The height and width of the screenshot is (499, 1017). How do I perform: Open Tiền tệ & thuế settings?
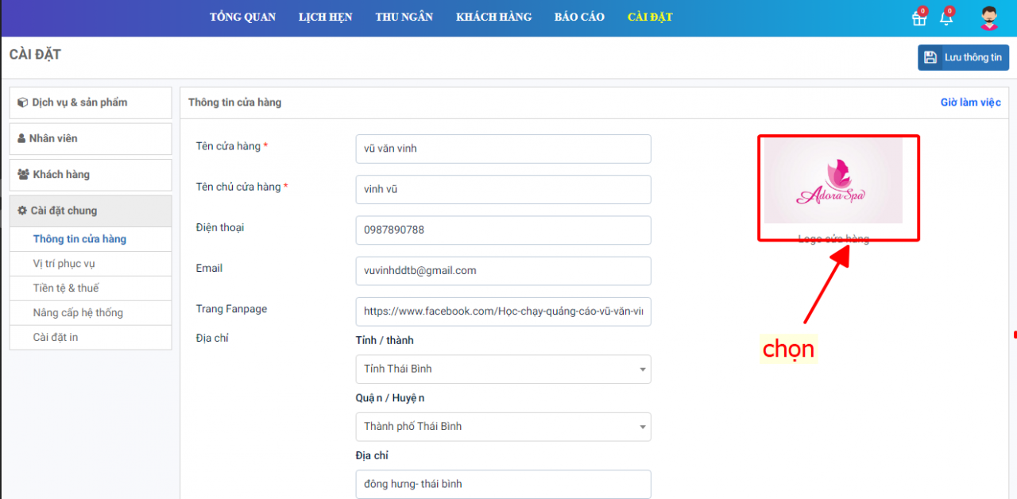click(66, 288)
